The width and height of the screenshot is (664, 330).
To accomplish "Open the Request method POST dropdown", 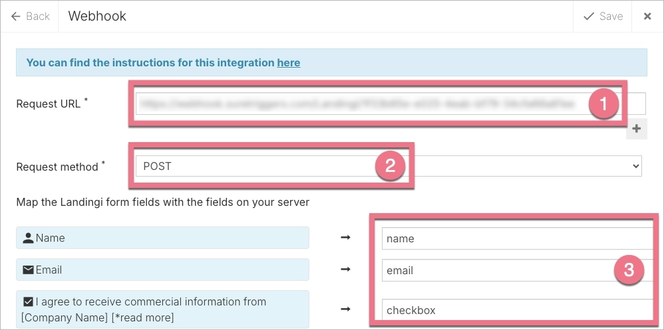I will (x=388, y=166).
